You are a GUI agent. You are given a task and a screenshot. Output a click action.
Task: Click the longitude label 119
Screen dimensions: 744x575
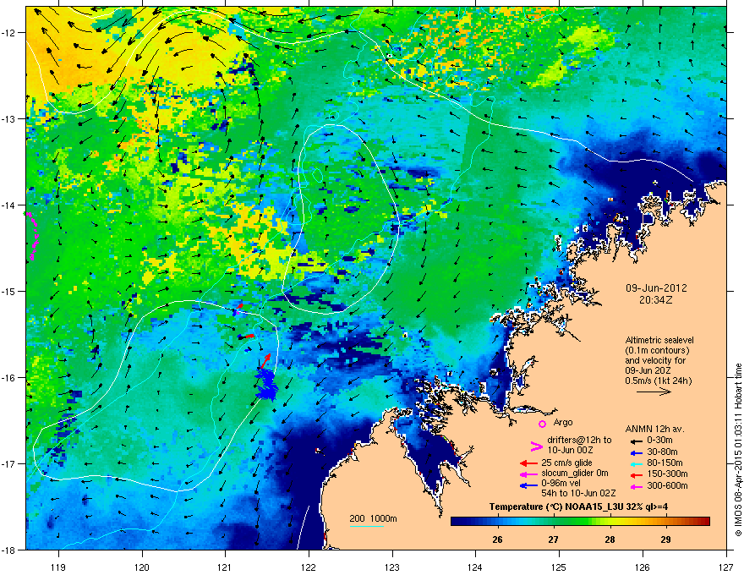(x=58, y=567)
